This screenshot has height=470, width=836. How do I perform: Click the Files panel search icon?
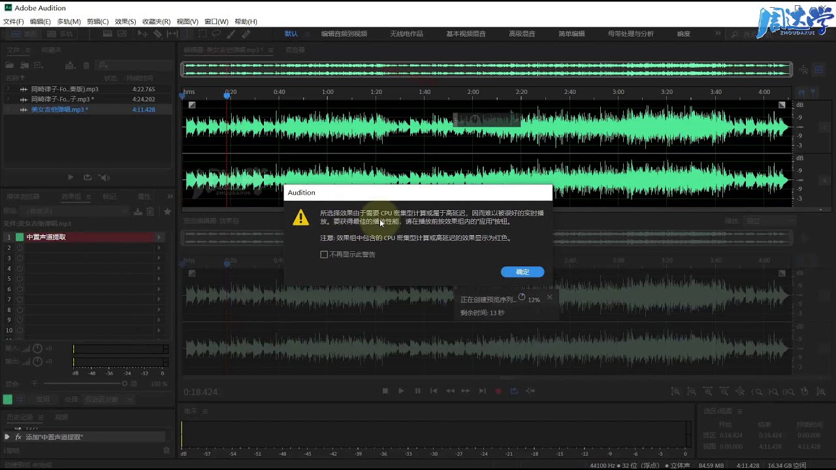click(102, 65)
